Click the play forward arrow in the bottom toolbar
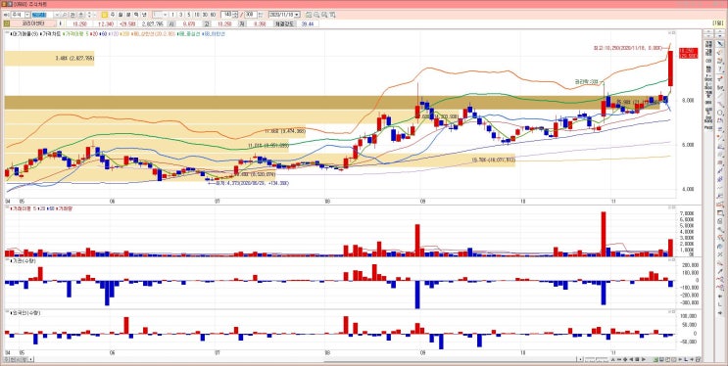Image resolution: width=728 pixels, height=366 pixels. (644, 359)
